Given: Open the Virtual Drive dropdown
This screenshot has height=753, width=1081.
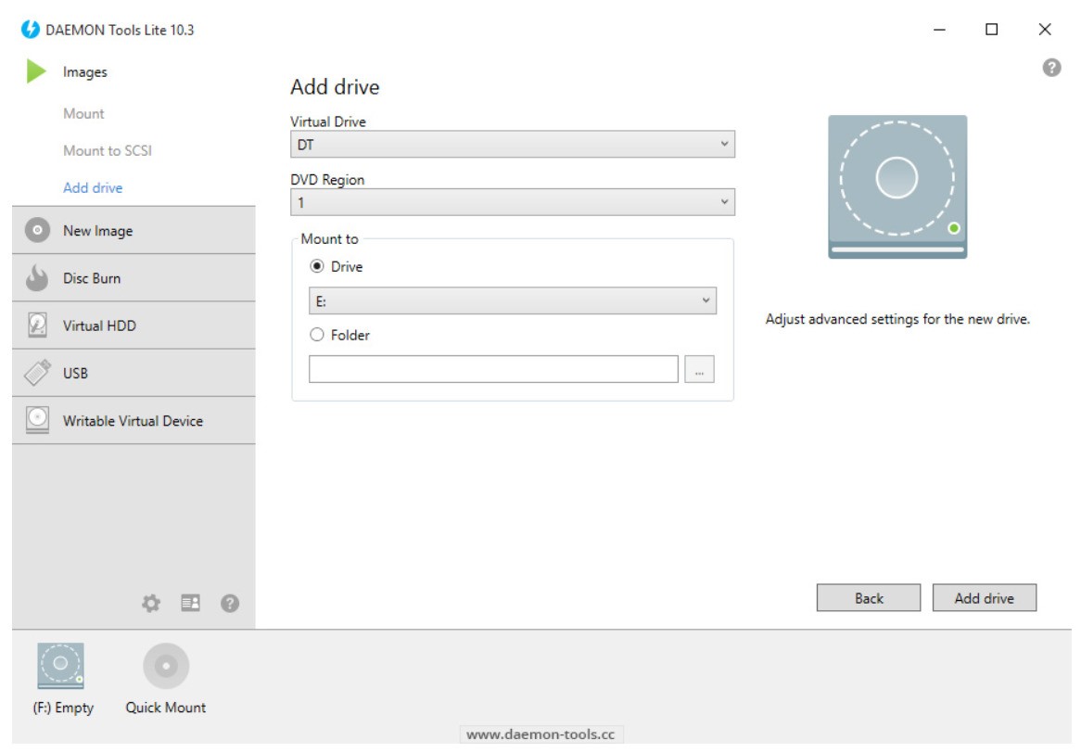Looking at the screenshot, I should 512,145.
